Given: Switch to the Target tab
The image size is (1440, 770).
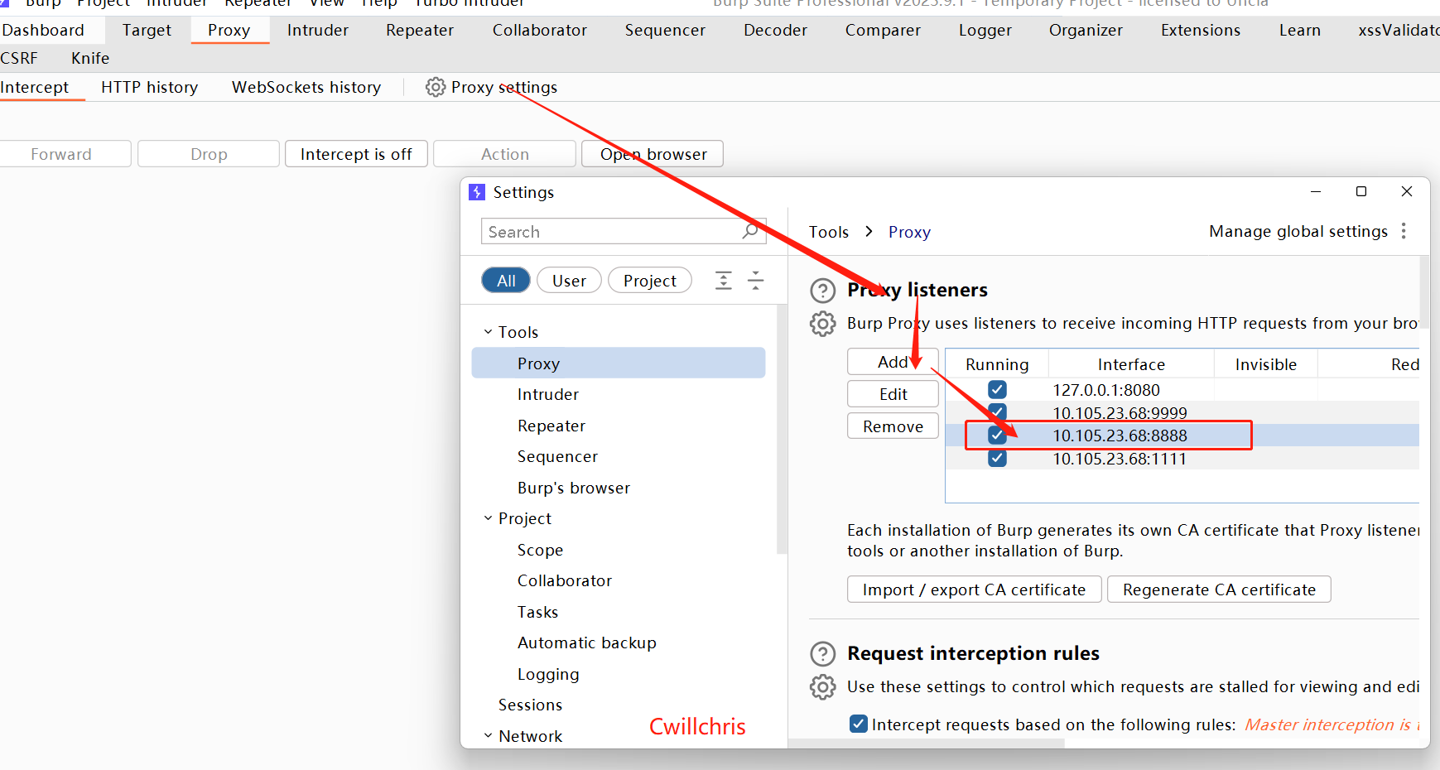Looking at the screenshot, I should tap(147, 31).
